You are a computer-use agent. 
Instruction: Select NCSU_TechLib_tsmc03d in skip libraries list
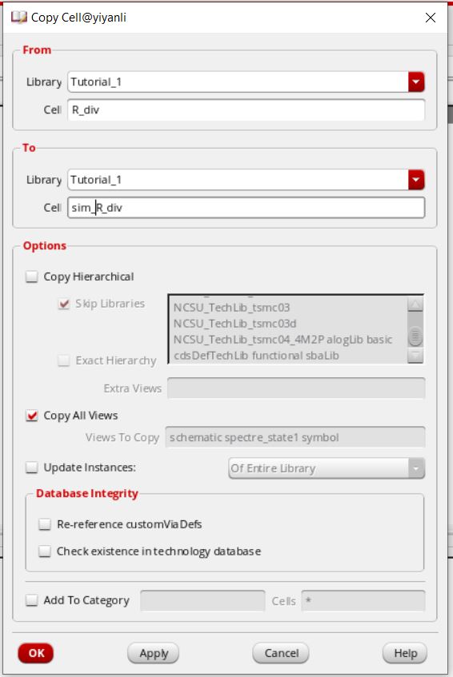(235, 324)
